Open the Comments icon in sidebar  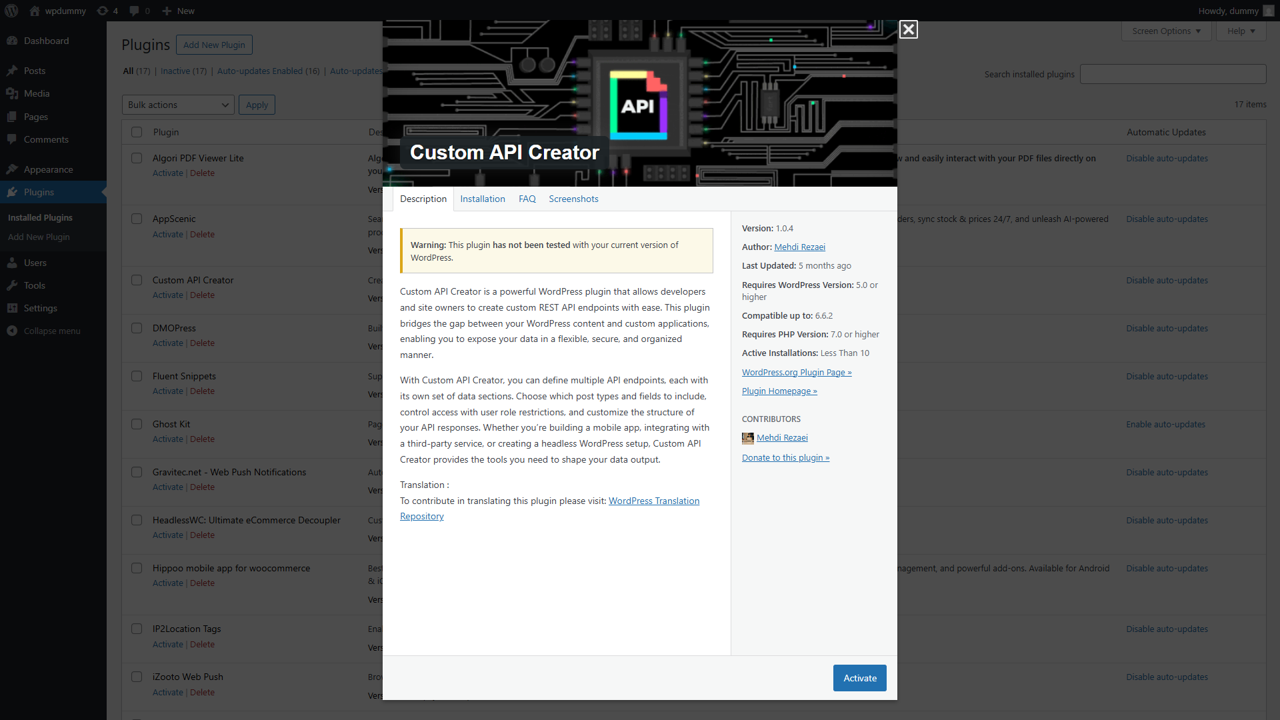coord(12,139)
